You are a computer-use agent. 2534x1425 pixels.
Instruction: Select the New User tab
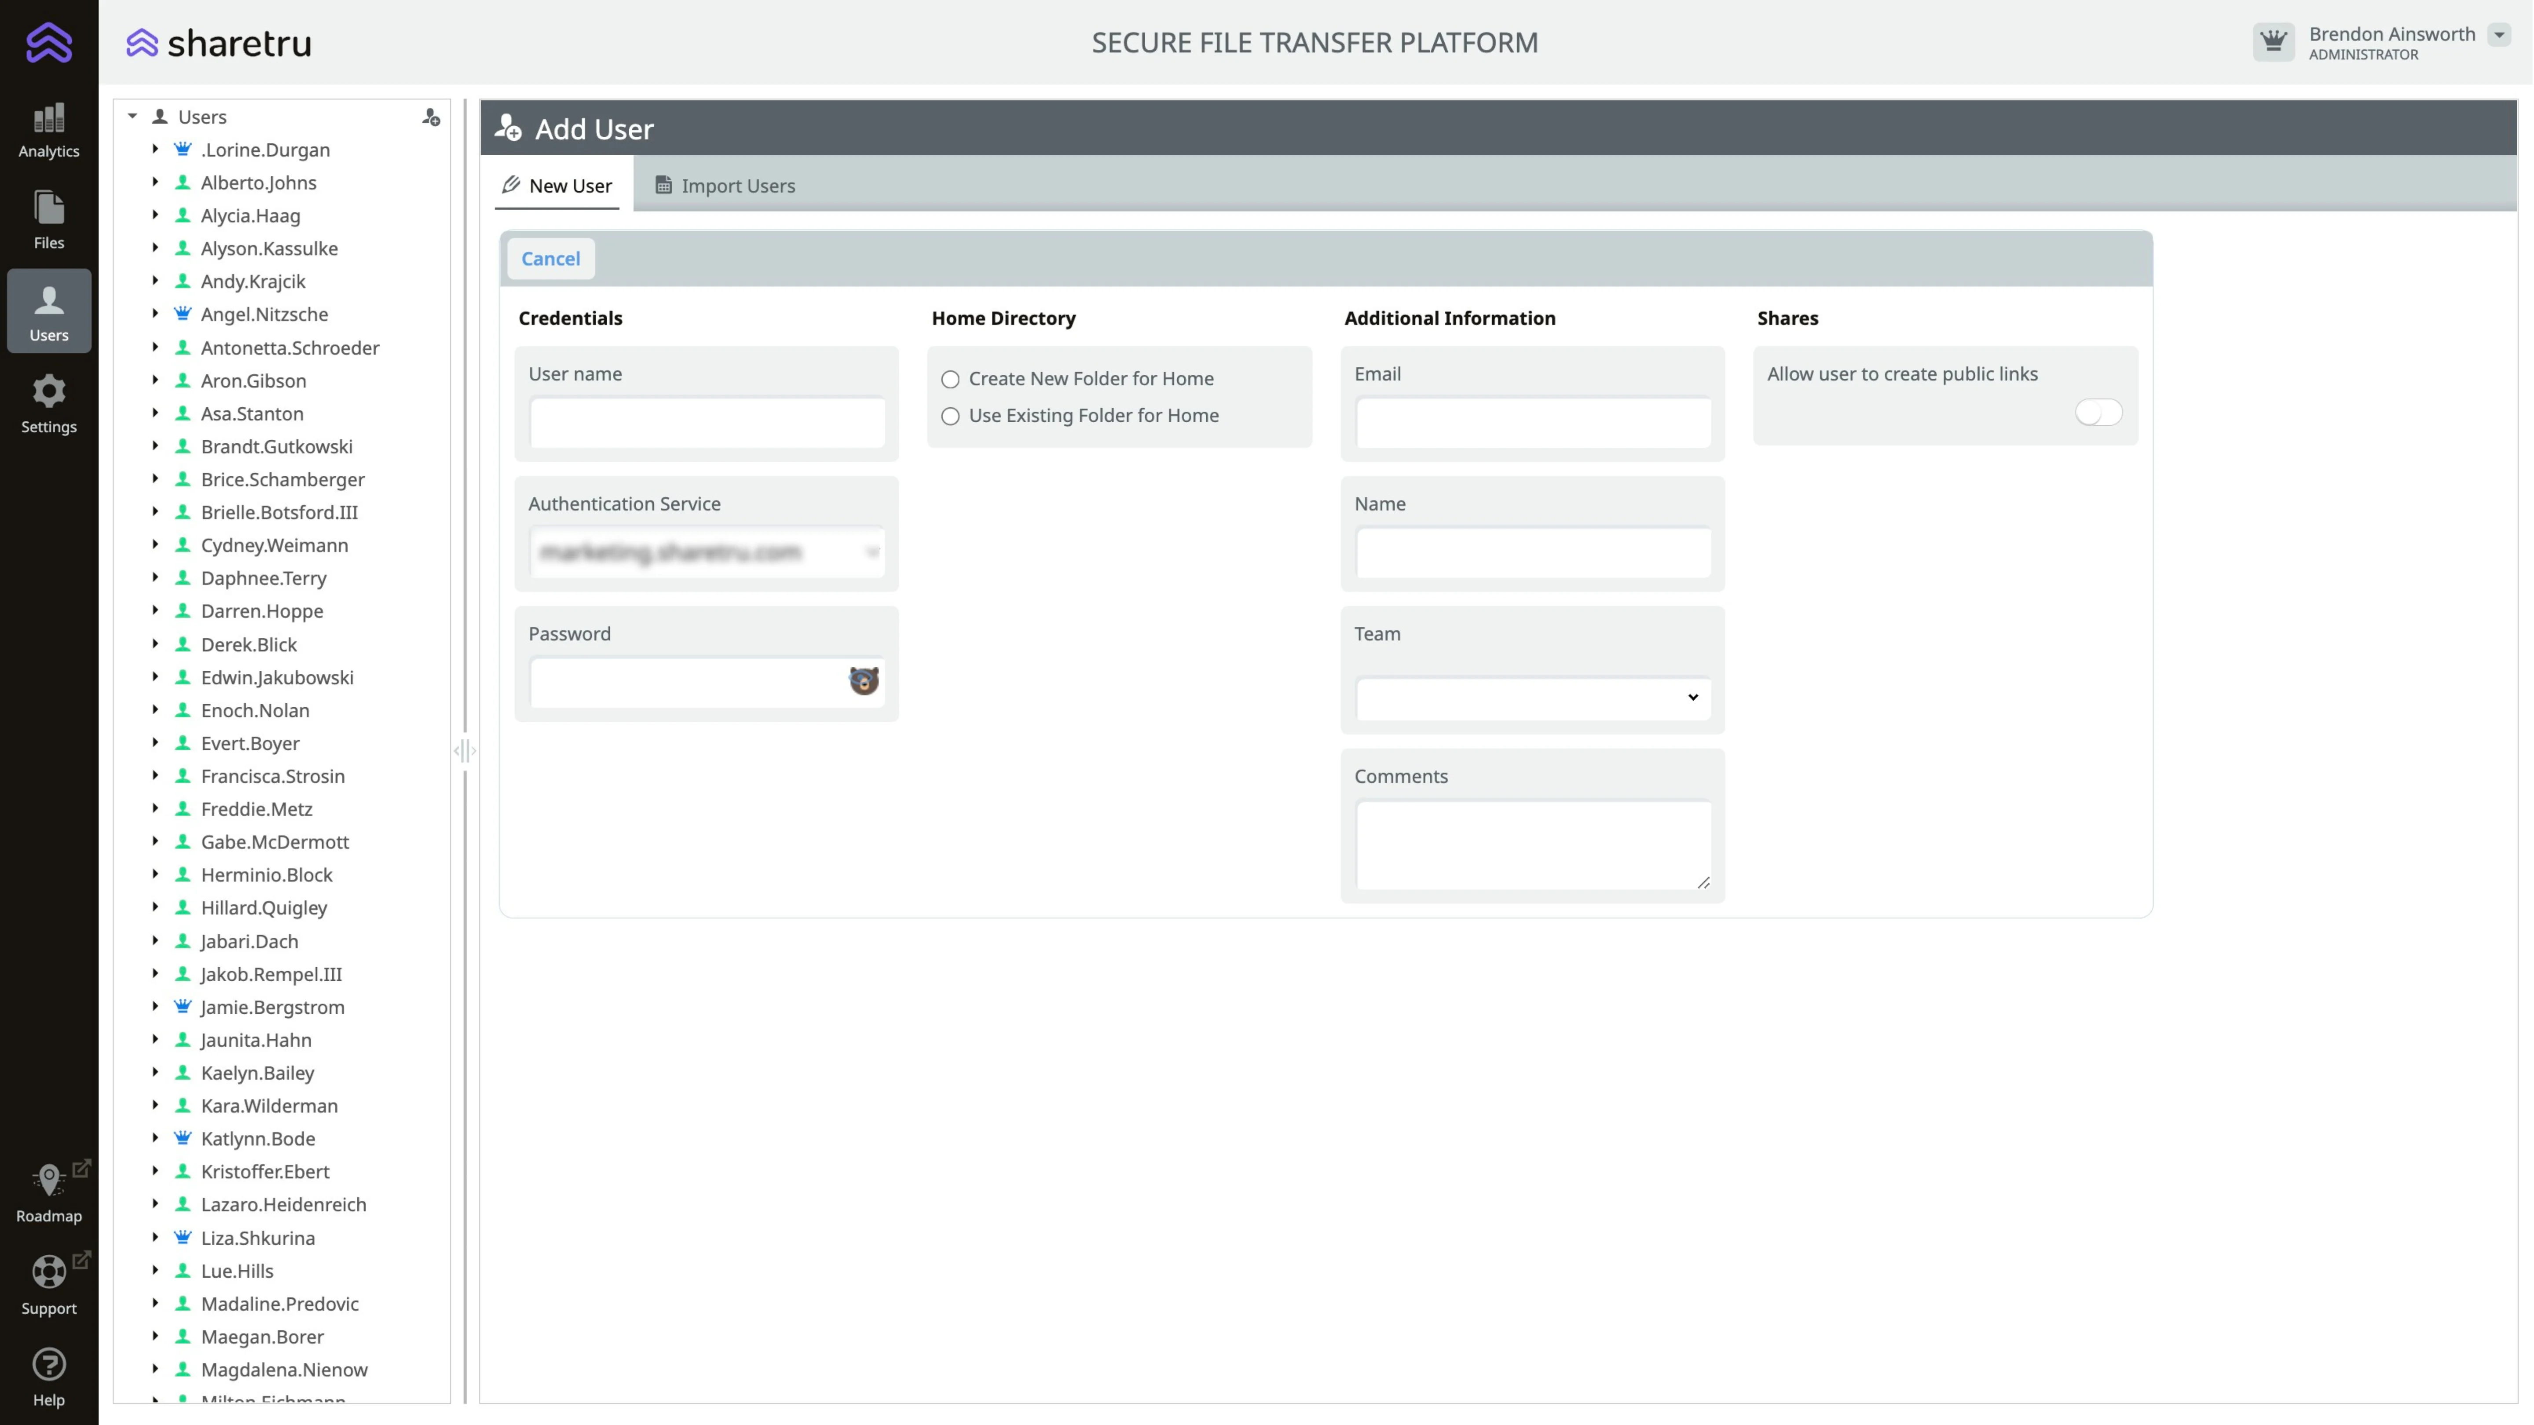[x=557, y=186]
